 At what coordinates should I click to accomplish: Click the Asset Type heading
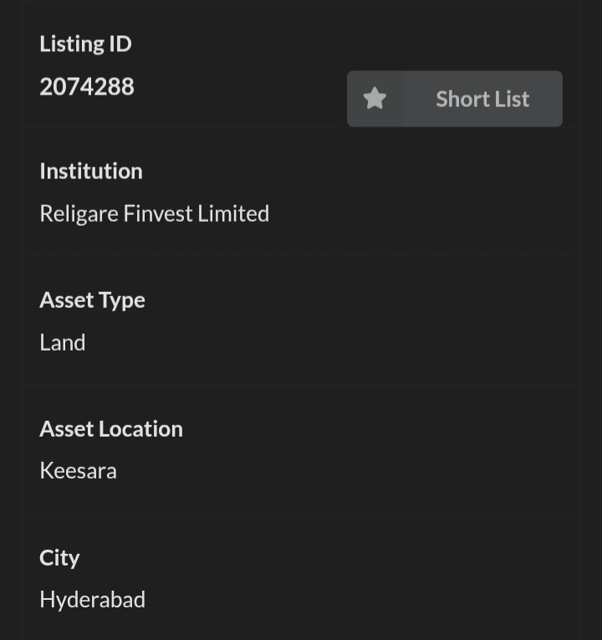pos(92,300)
